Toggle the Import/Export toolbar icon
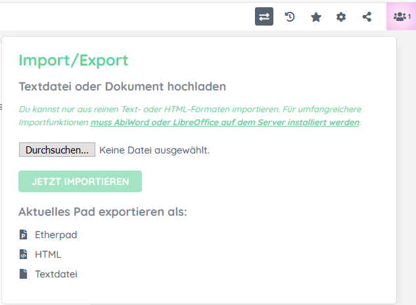 coord(264,16)
